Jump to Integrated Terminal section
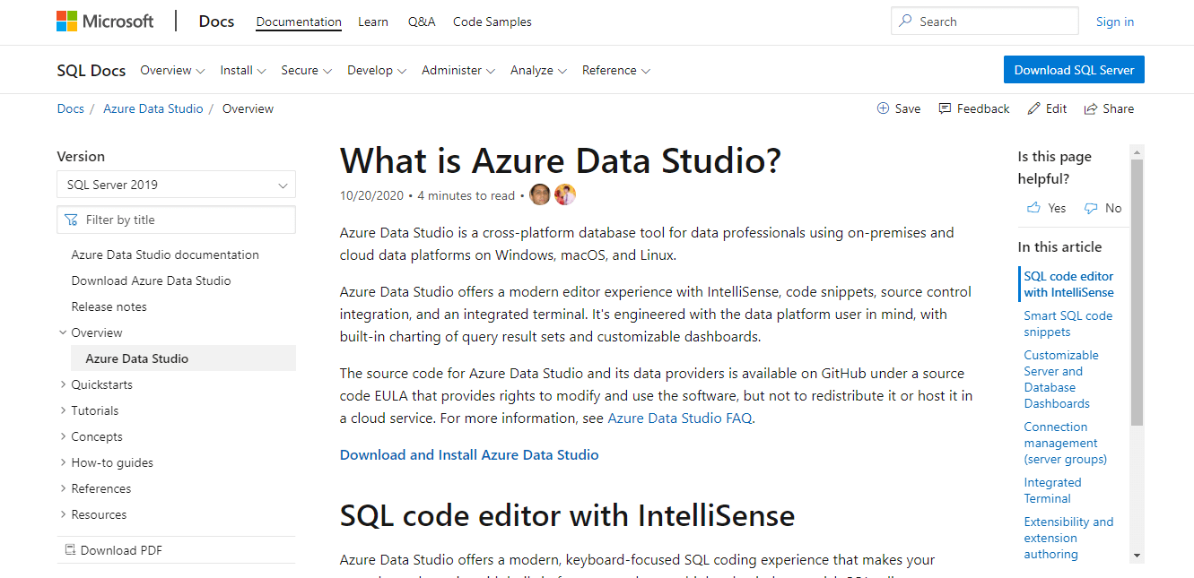Viewport: 1194px width, 578px height. (x=1052, y=490)
